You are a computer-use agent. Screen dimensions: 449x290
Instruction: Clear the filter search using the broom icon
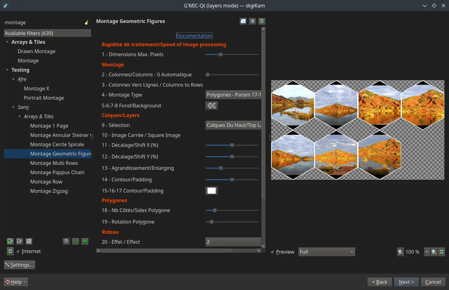pos(86,22)
